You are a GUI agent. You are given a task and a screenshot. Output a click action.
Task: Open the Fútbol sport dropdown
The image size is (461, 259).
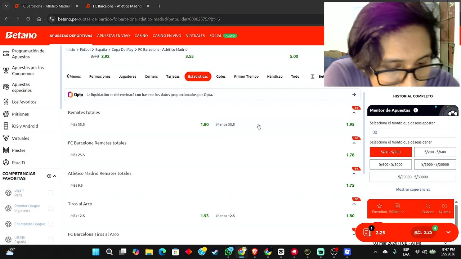(x=397, y=208)
